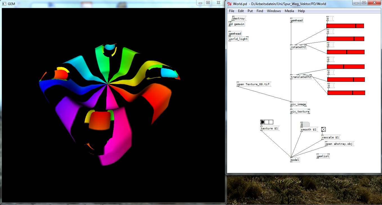Click the model object box

pyautogui.click(x=295, y=160)
